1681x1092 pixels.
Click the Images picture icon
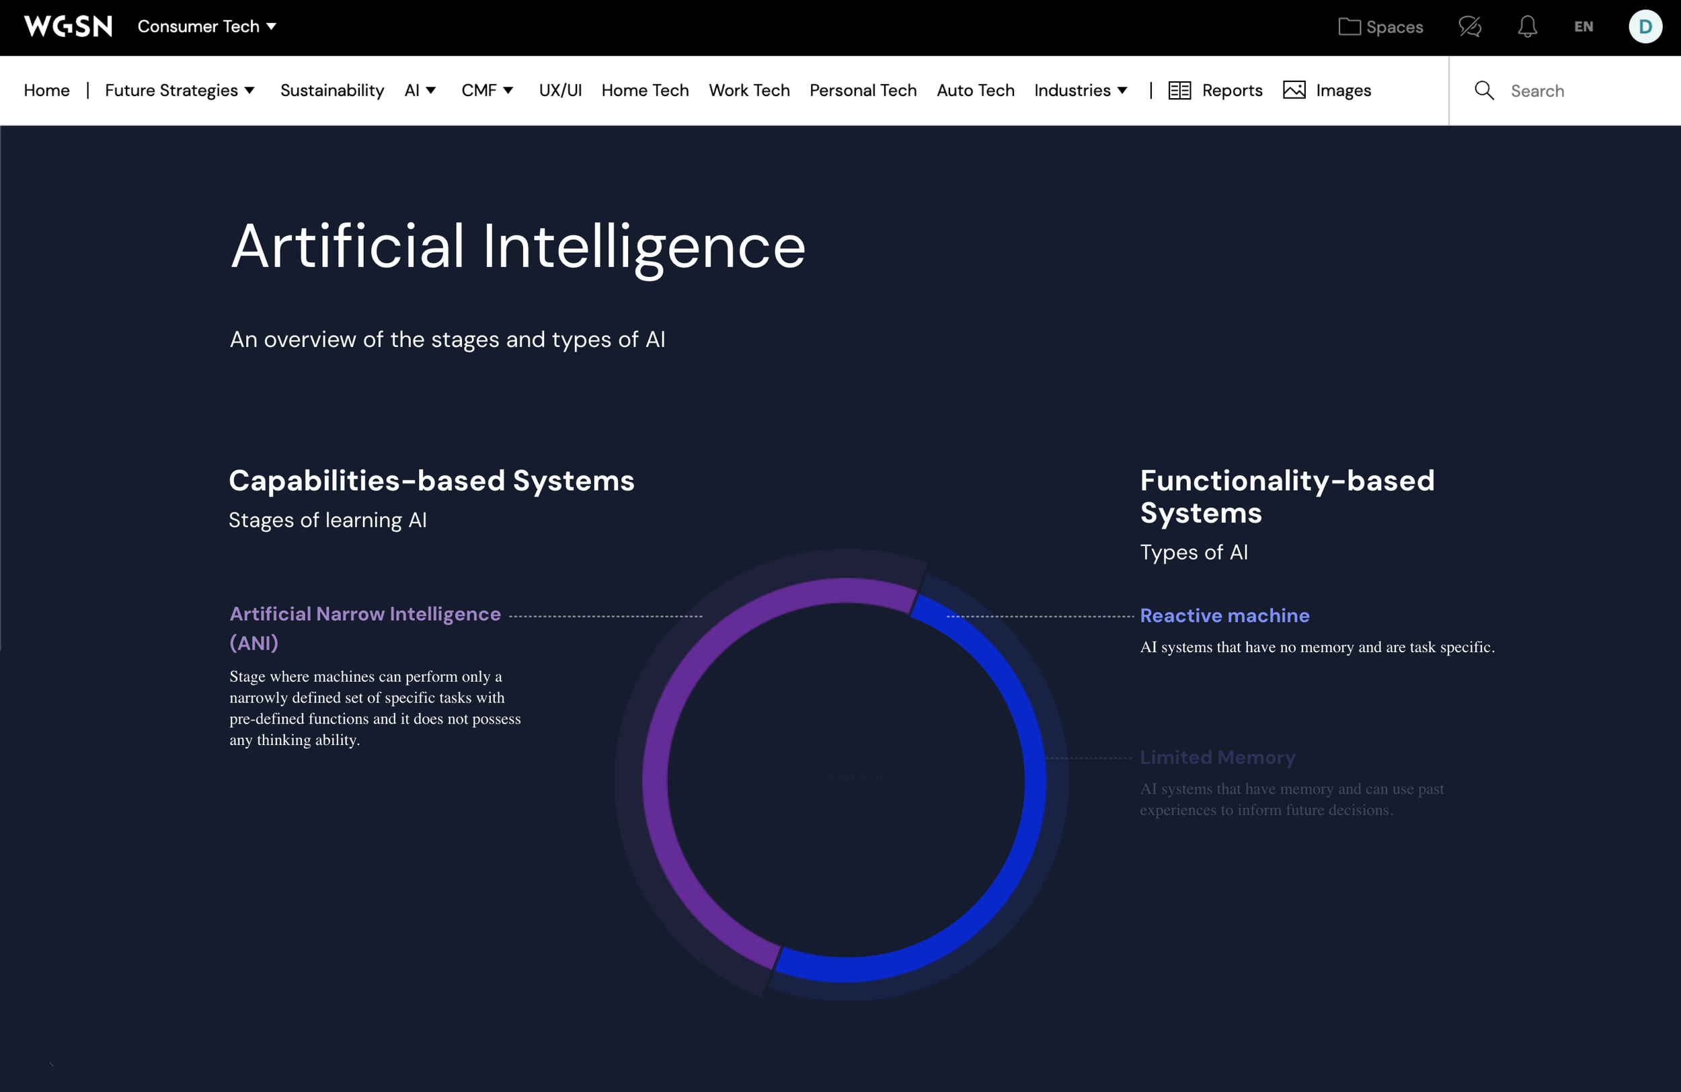(x=1293, y=90)
